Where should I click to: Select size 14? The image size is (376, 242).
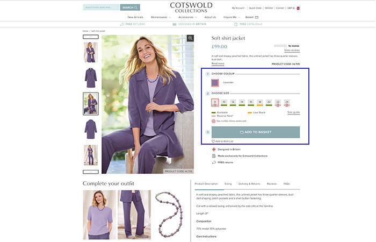242,102
